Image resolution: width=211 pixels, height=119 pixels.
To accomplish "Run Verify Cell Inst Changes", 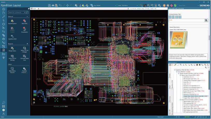I will pyautogui.click(x=24, y=50).
